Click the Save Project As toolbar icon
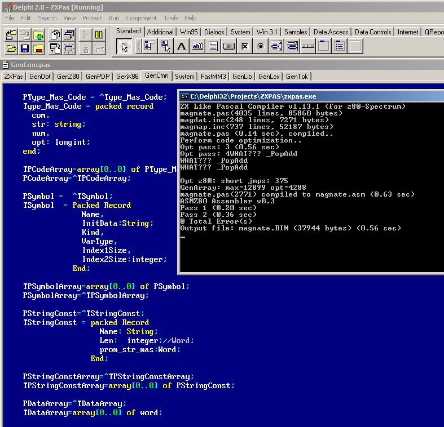 point(25,35)
